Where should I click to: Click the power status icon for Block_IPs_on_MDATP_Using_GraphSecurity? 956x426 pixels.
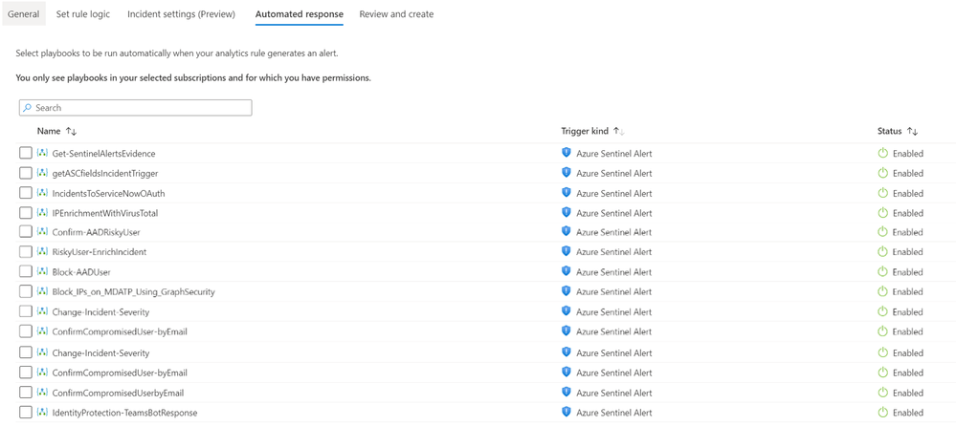coord(882,291)
